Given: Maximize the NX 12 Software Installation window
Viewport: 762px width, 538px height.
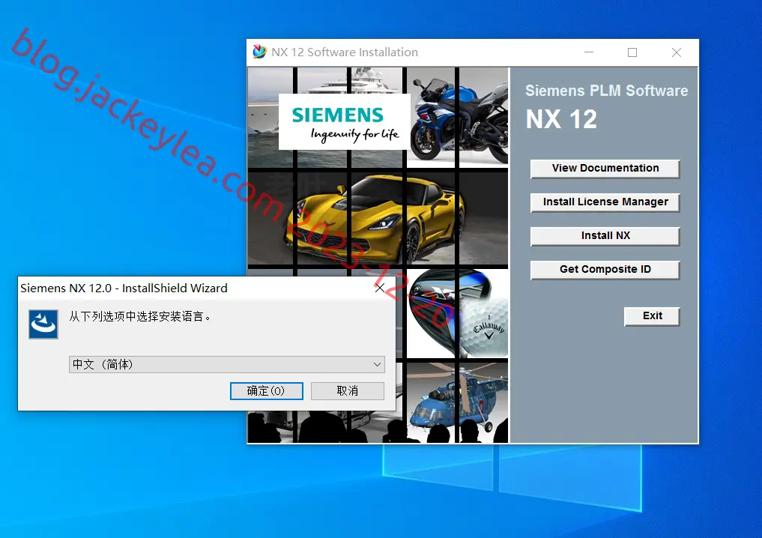Looking at the screenshot, I should tap(632, 52).
